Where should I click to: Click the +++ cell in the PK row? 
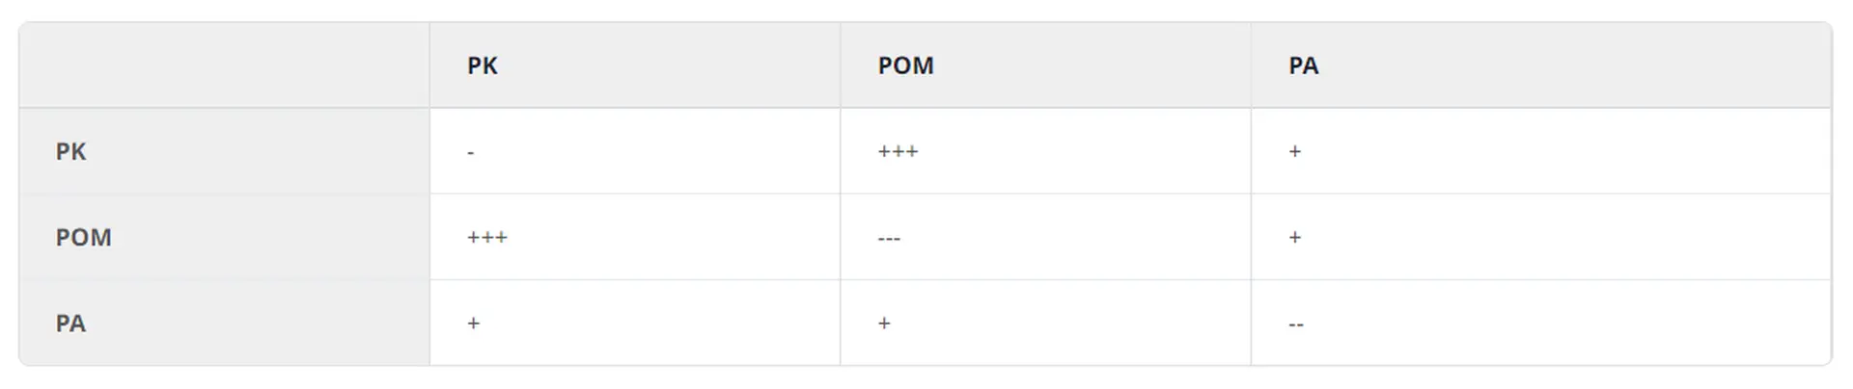tap(898, 151)
